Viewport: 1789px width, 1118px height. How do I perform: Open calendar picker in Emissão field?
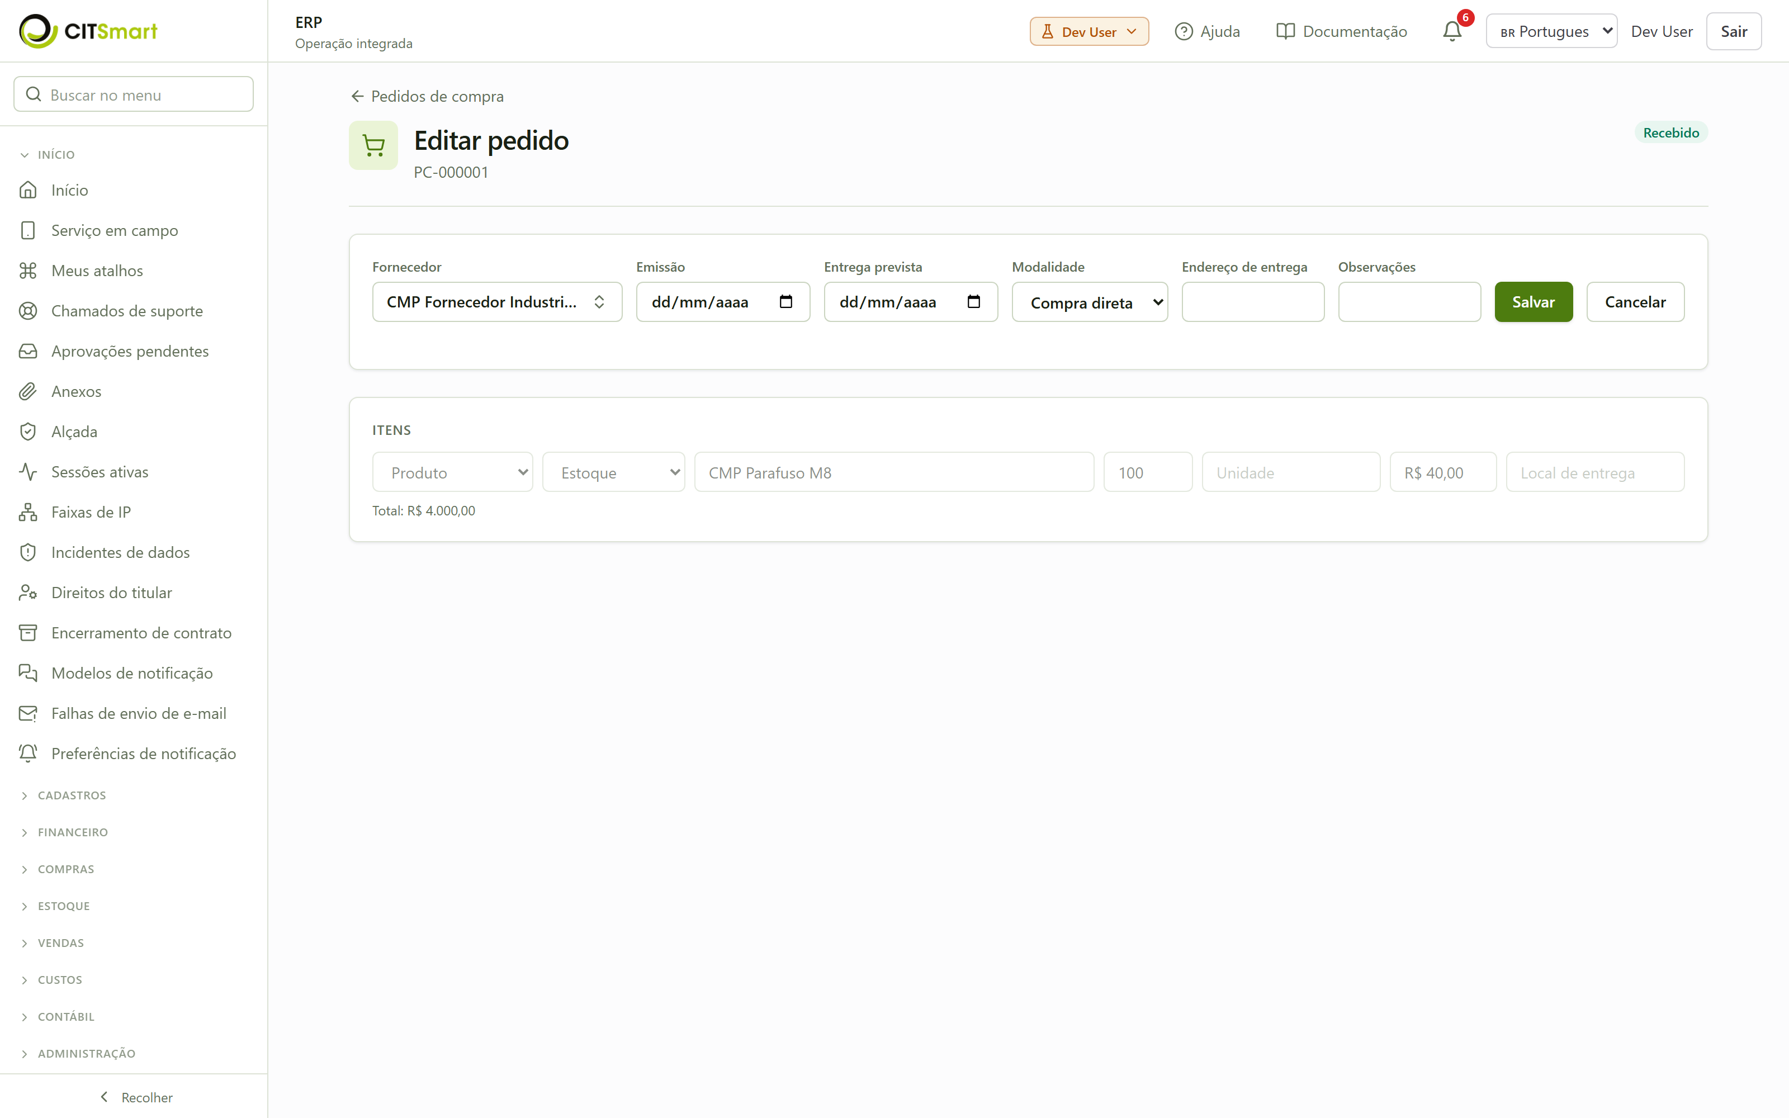tap(786, 302)
